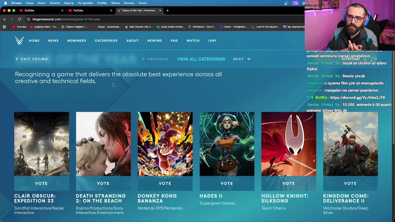
Task: Click the circular status icon in menu bar
Action: [286, 3]
